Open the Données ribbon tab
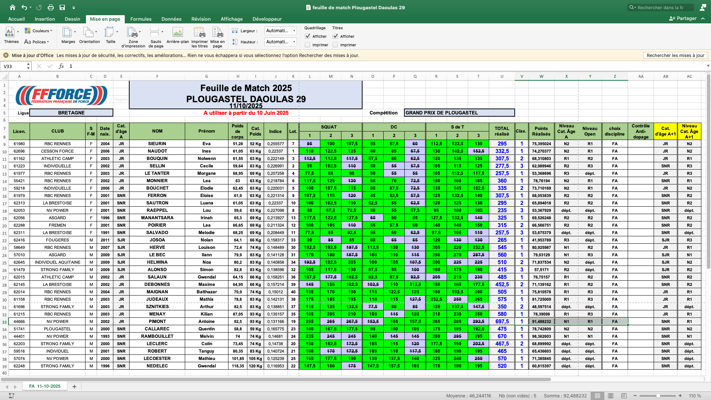711x400 pixels. (x=171, y=19)
